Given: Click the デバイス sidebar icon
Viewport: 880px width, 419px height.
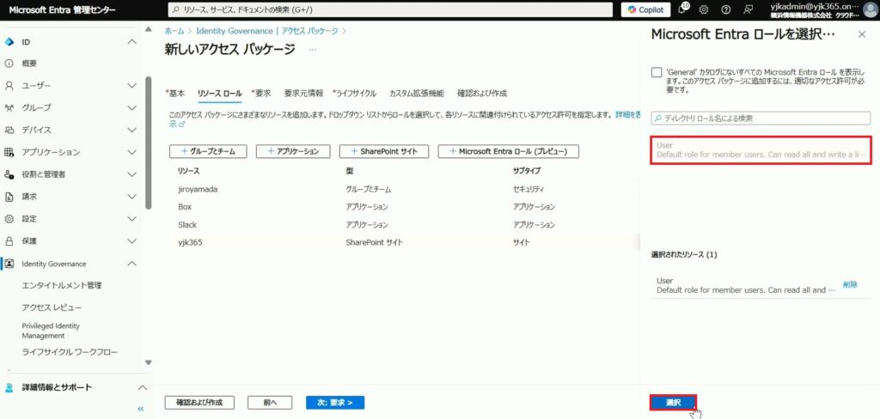Looking at the screenshot, I should [x=9, y=131].
